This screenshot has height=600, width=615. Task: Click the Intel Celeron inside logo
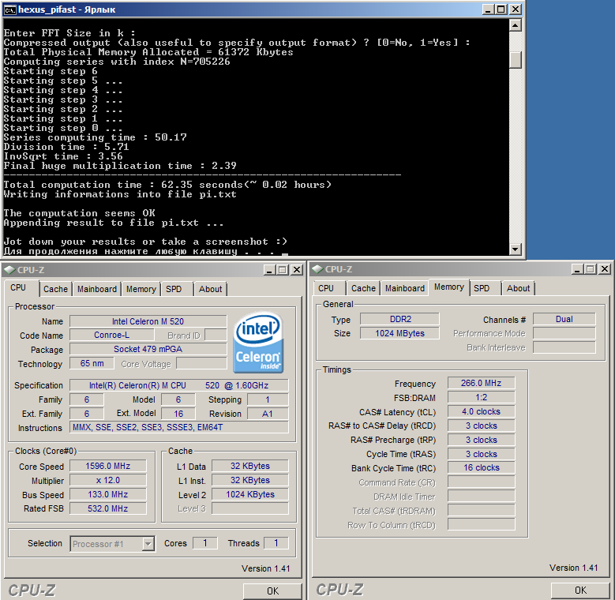(x=258, y=342)
